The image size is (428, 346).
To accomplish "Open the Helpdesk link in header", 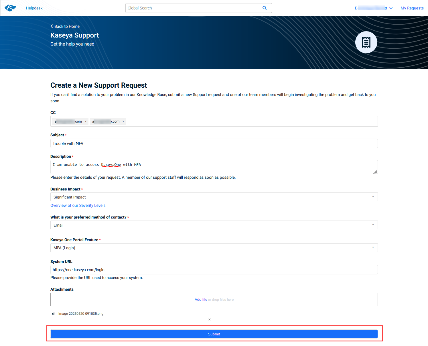I will (x=34, y=8).
